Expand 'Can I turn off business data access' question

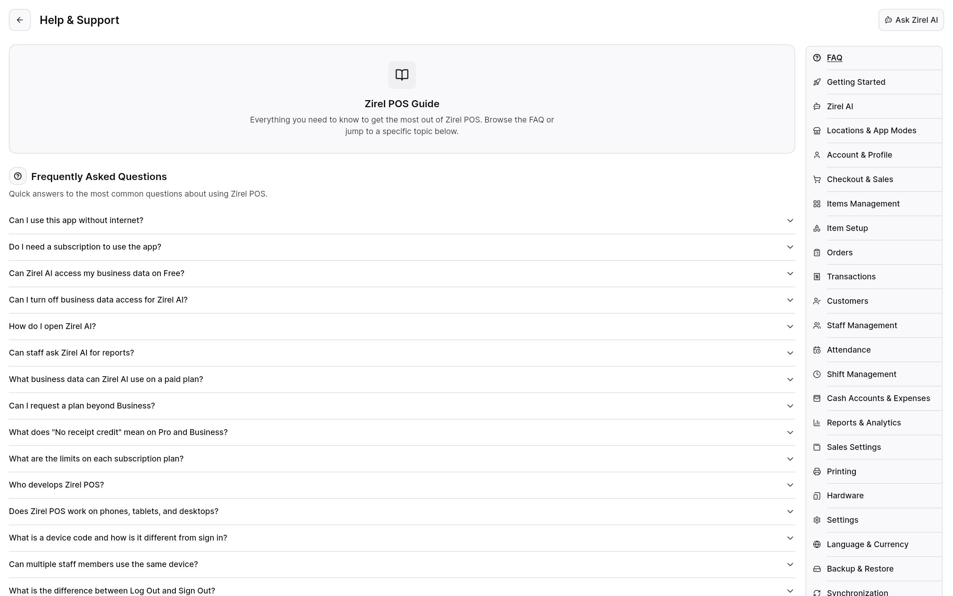coord(402,300)
